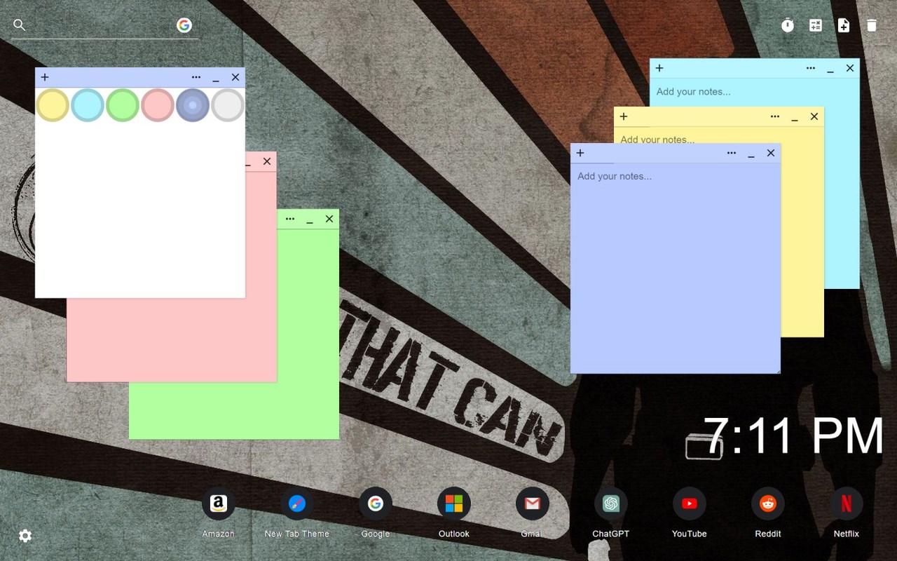Click the trash icon to delete notes
The height and width of the screenshot is (561, 897).
coord(872,25)
